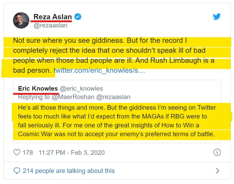Click the quoted tweet text about giddiness

tap(117, 121)
